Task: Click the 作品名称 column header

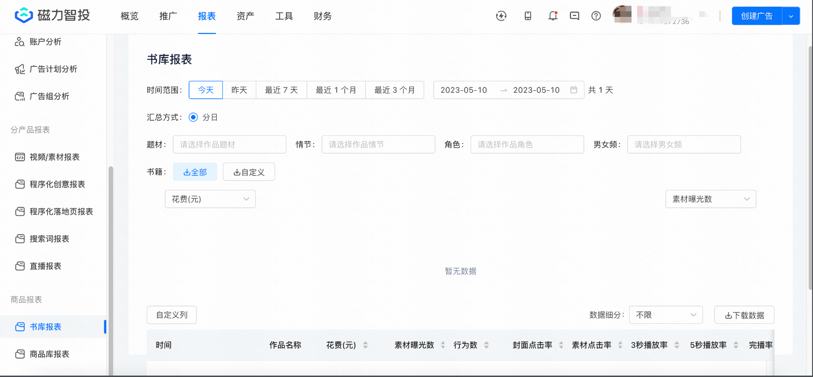Action: (x=285, y=345)
